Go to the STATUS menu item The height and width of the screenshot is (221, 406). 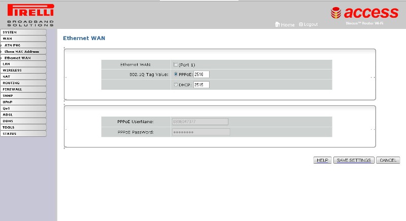click(x=23, y=134)
